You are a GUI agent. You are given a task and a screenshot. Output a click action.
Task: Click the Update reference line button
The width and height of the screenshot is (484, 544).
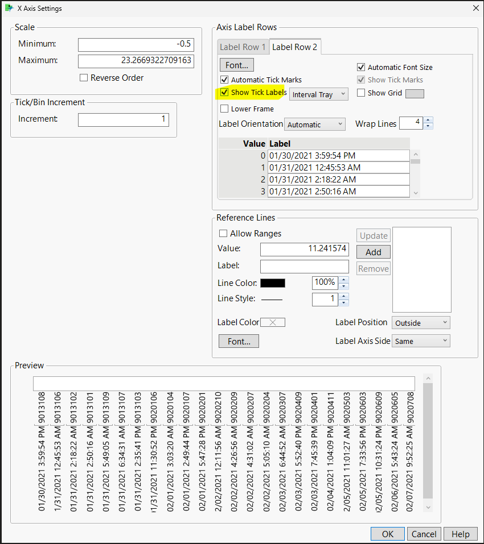(374, 235)
